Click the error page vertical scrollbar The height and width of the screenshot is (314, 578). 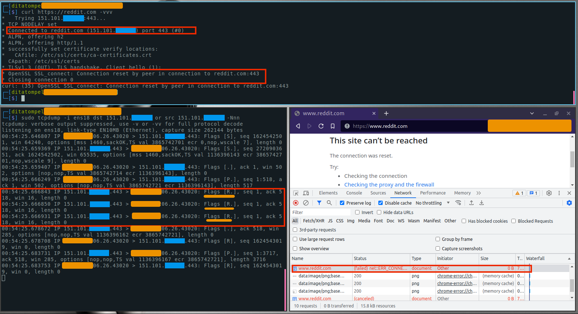click(x=573, y=159)
